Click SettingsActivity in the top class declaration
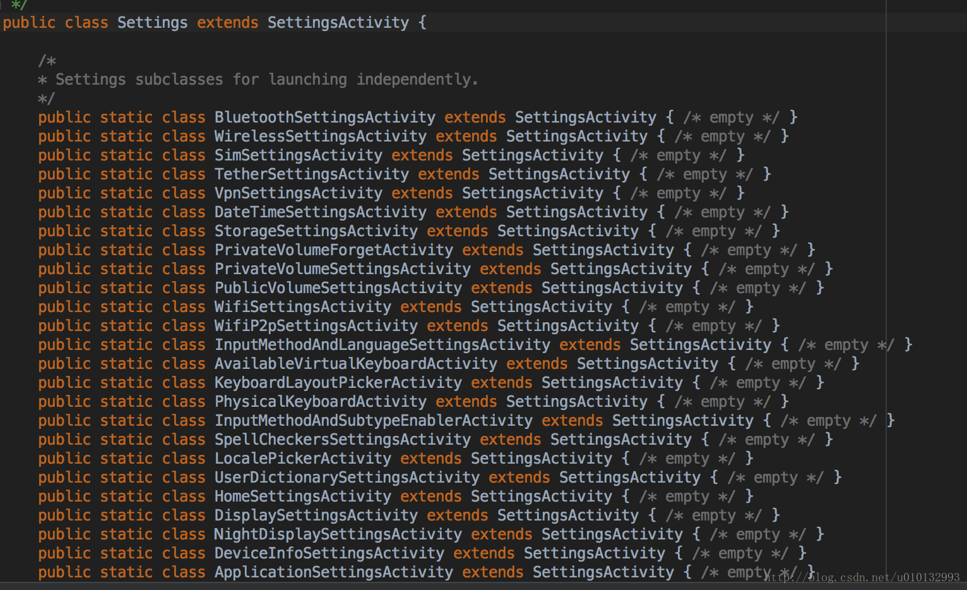Screen dimensions: 967x590 pos(338,23)
